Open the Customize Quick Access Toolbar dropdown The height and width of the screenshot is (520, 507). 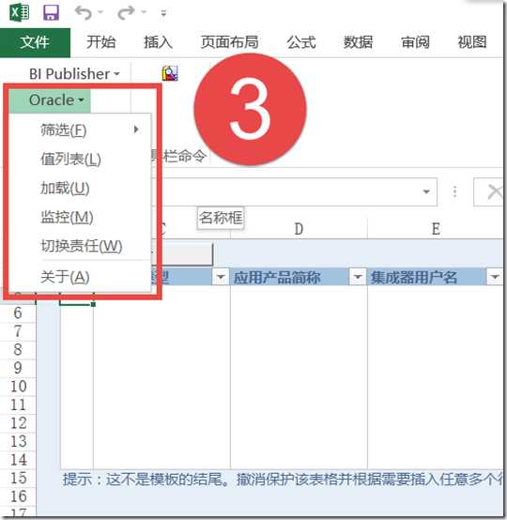point(163,13)
